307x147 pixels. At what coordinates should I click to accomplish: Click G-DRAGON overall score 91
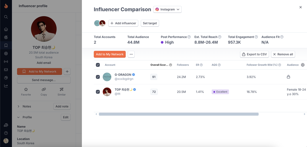coord(154,77)
